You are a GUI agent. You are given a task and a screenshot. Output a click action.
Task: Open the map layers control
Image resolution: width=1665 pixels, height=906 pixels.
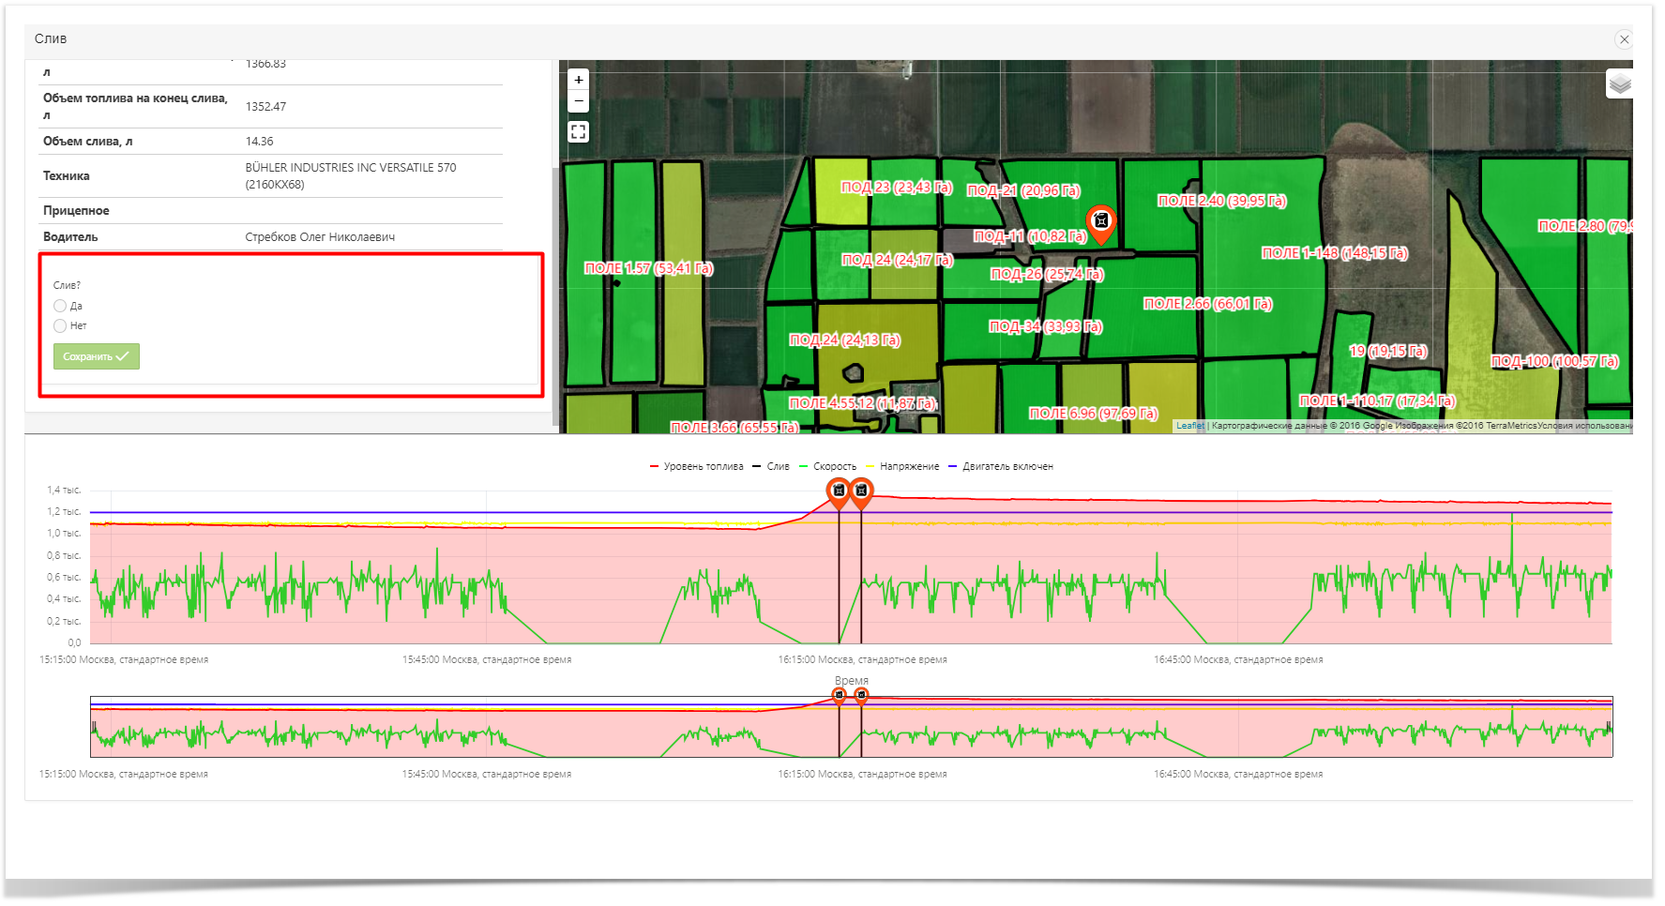[1619, 84]
